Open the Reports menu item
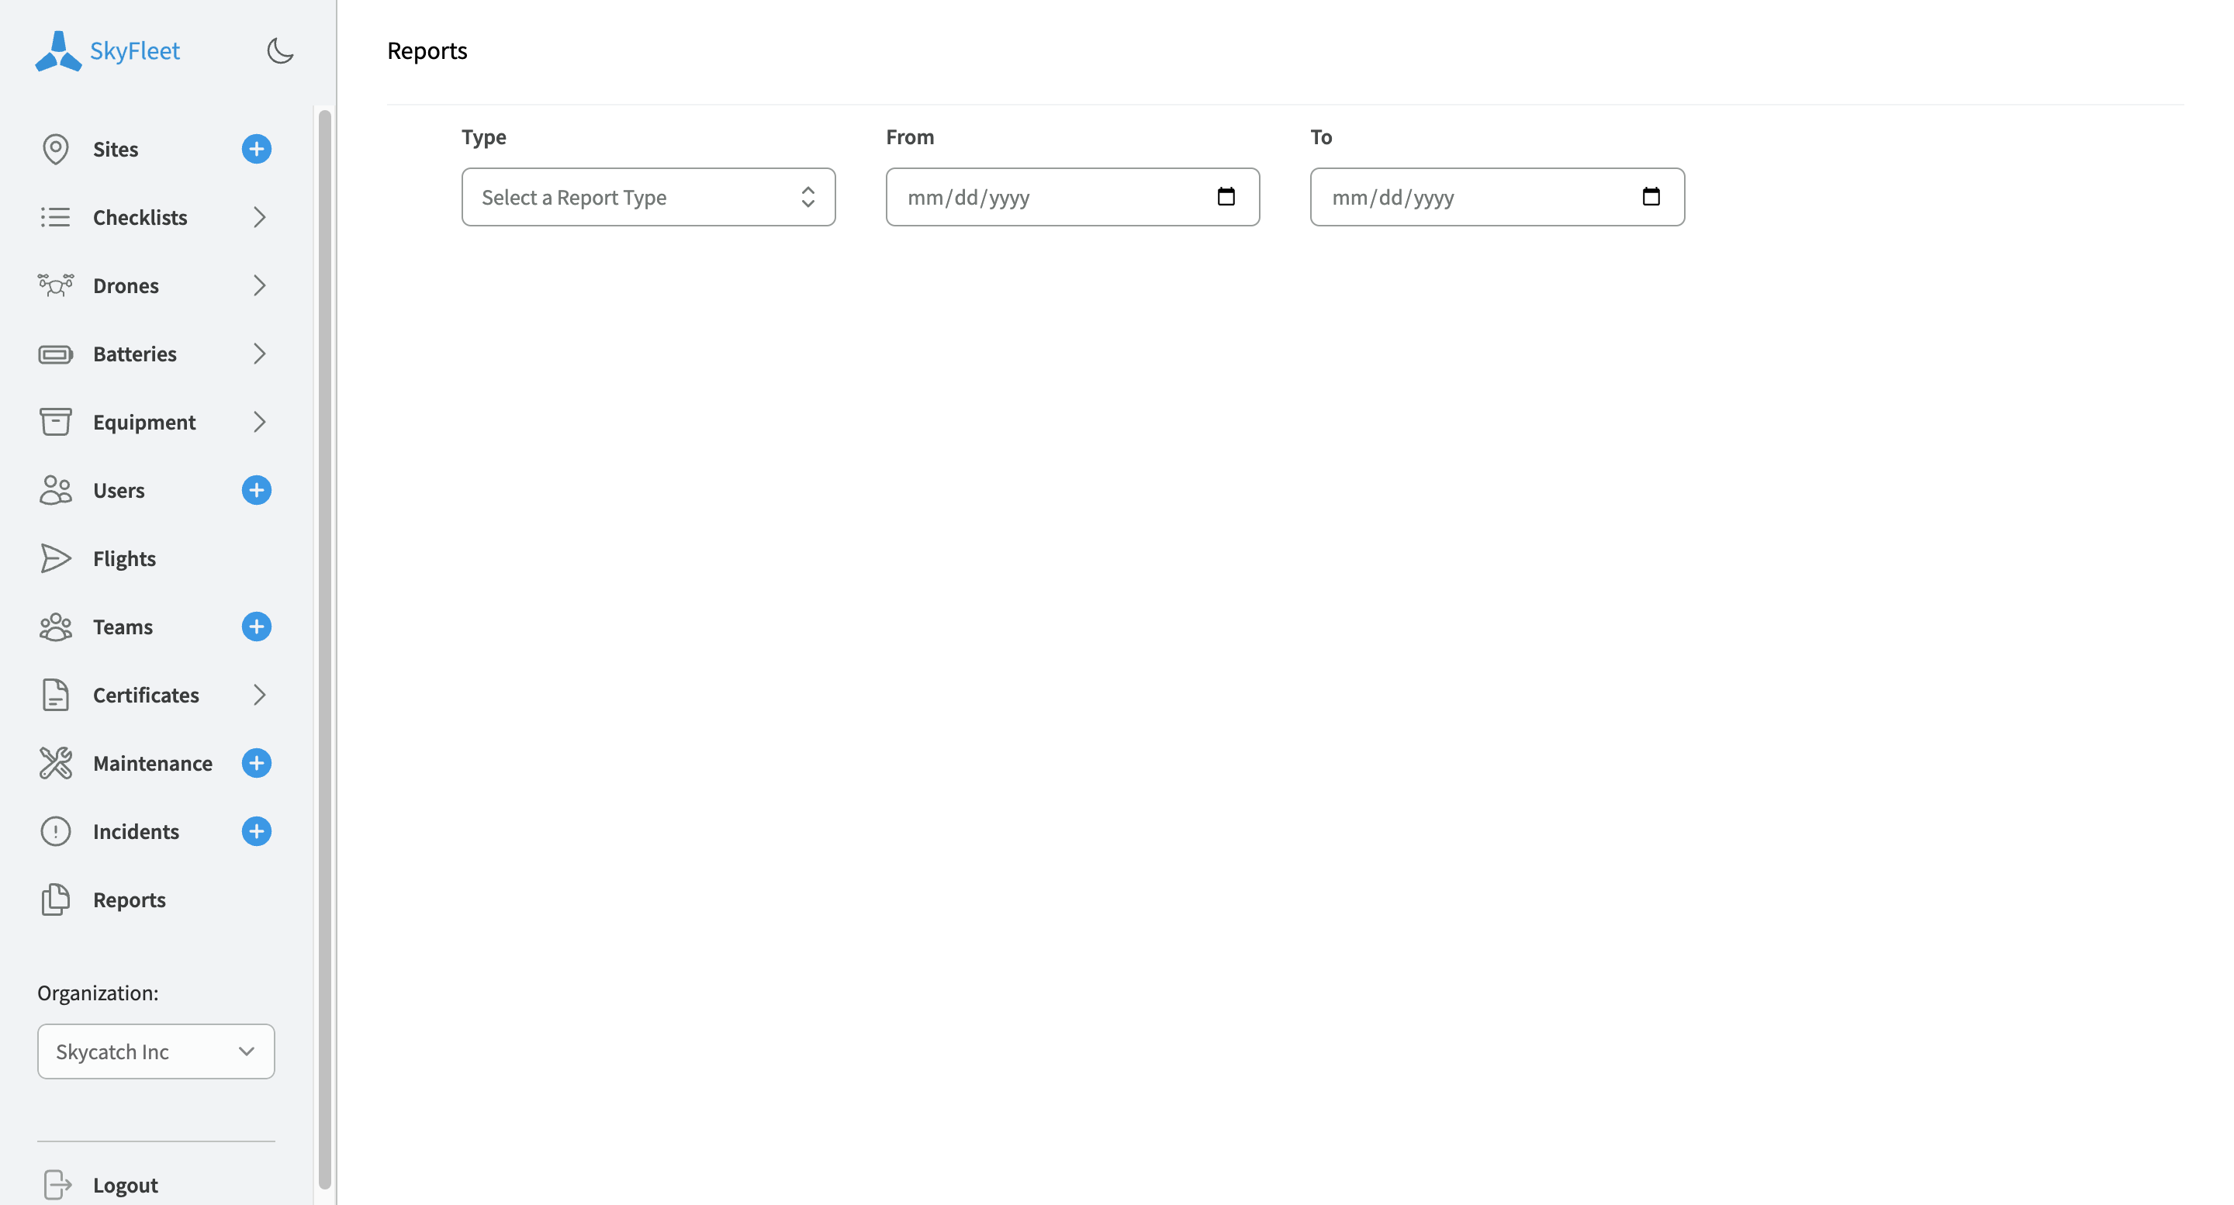The width and height of the screenshot is (2234, 1205). point(130,899)
